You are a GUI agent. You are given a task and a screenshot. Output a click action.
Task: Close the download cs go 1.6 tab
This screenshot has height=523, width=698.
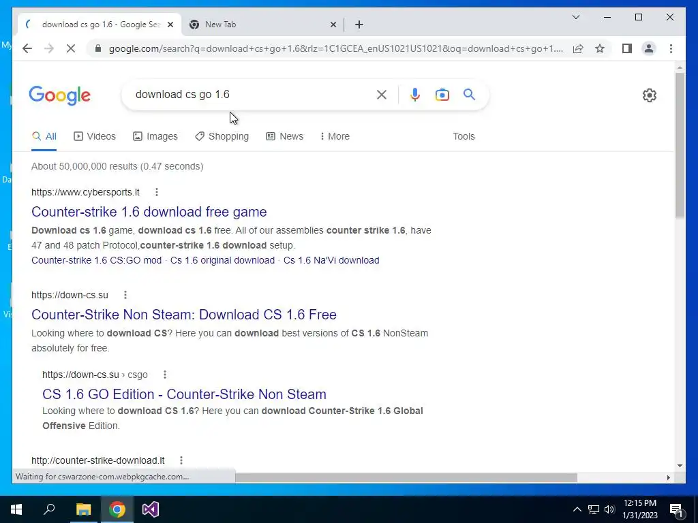pyautogui.click(x=170, y=25)
